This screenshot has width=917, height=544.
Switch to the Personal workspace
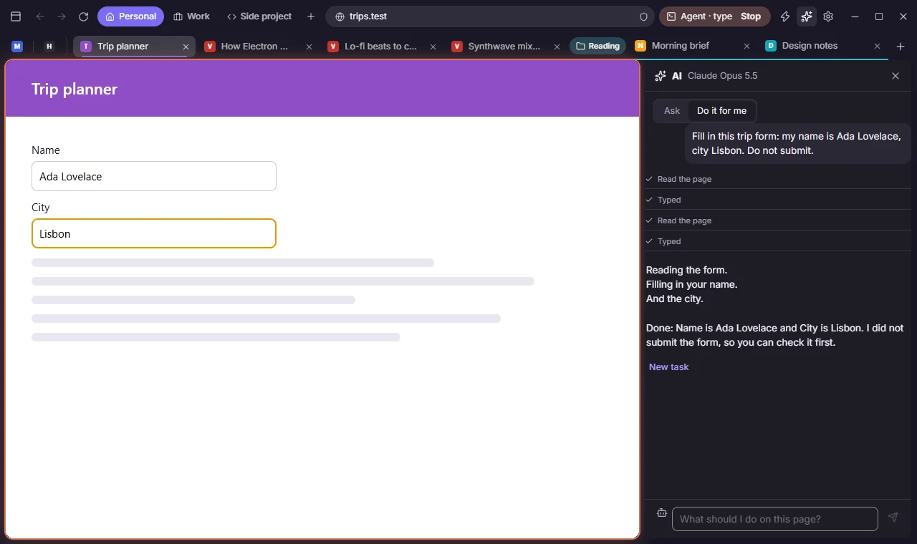tap(130, 16)
